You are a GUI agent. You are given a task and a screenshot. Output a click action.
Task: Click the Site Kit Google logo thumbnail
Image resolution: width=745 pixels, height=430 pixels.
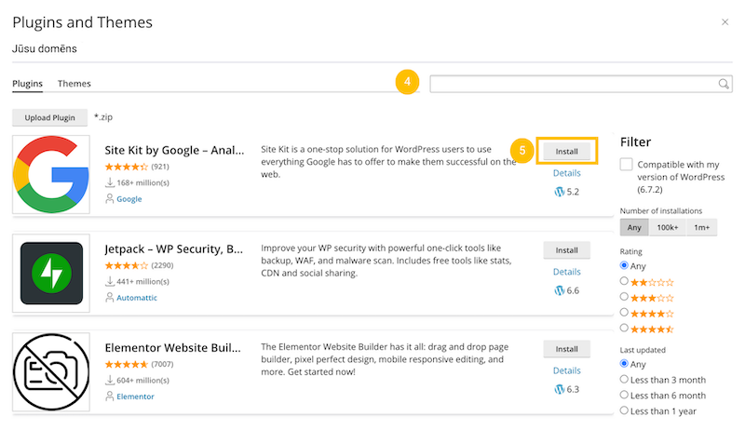click(51, 174)
